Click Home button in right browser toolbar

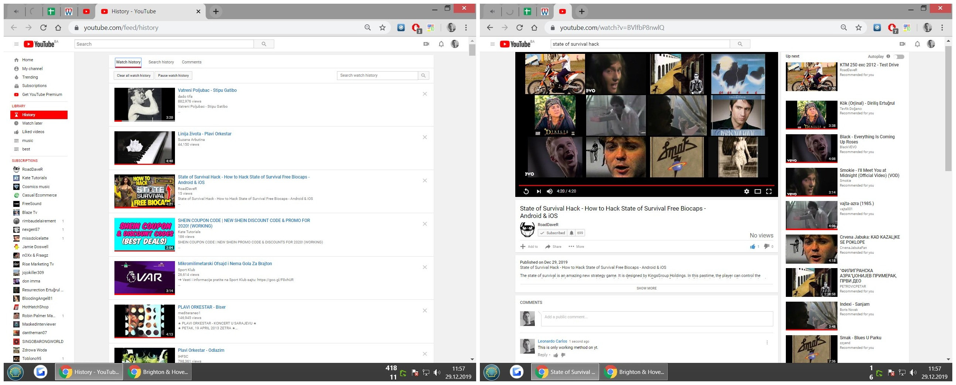(x=534, y=27)
